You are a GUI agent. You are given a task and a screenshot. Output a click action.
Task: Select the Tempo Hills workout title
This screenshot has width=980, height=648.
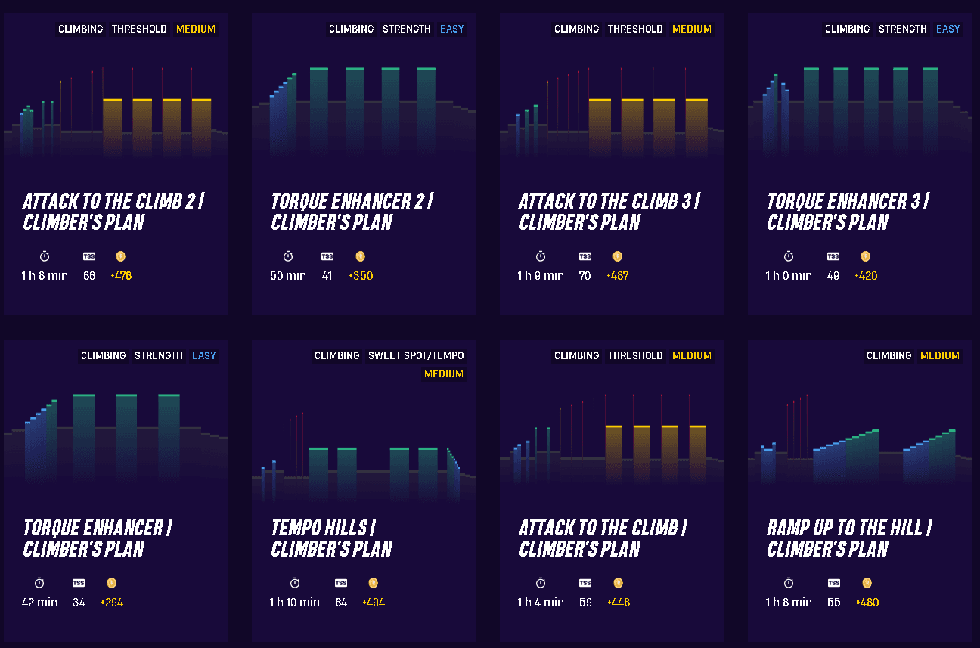click(332, 538)
